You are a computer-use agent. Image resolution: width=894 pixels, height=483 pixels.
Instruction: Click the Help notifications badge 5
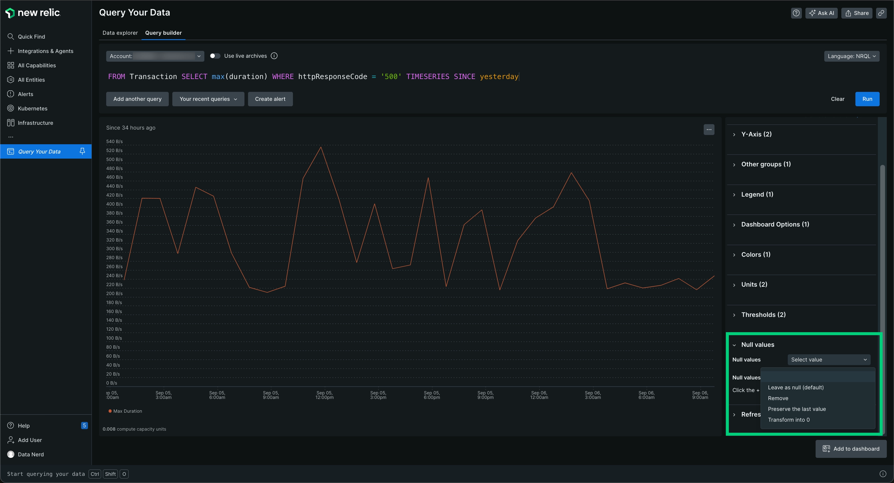pos(84,425)
